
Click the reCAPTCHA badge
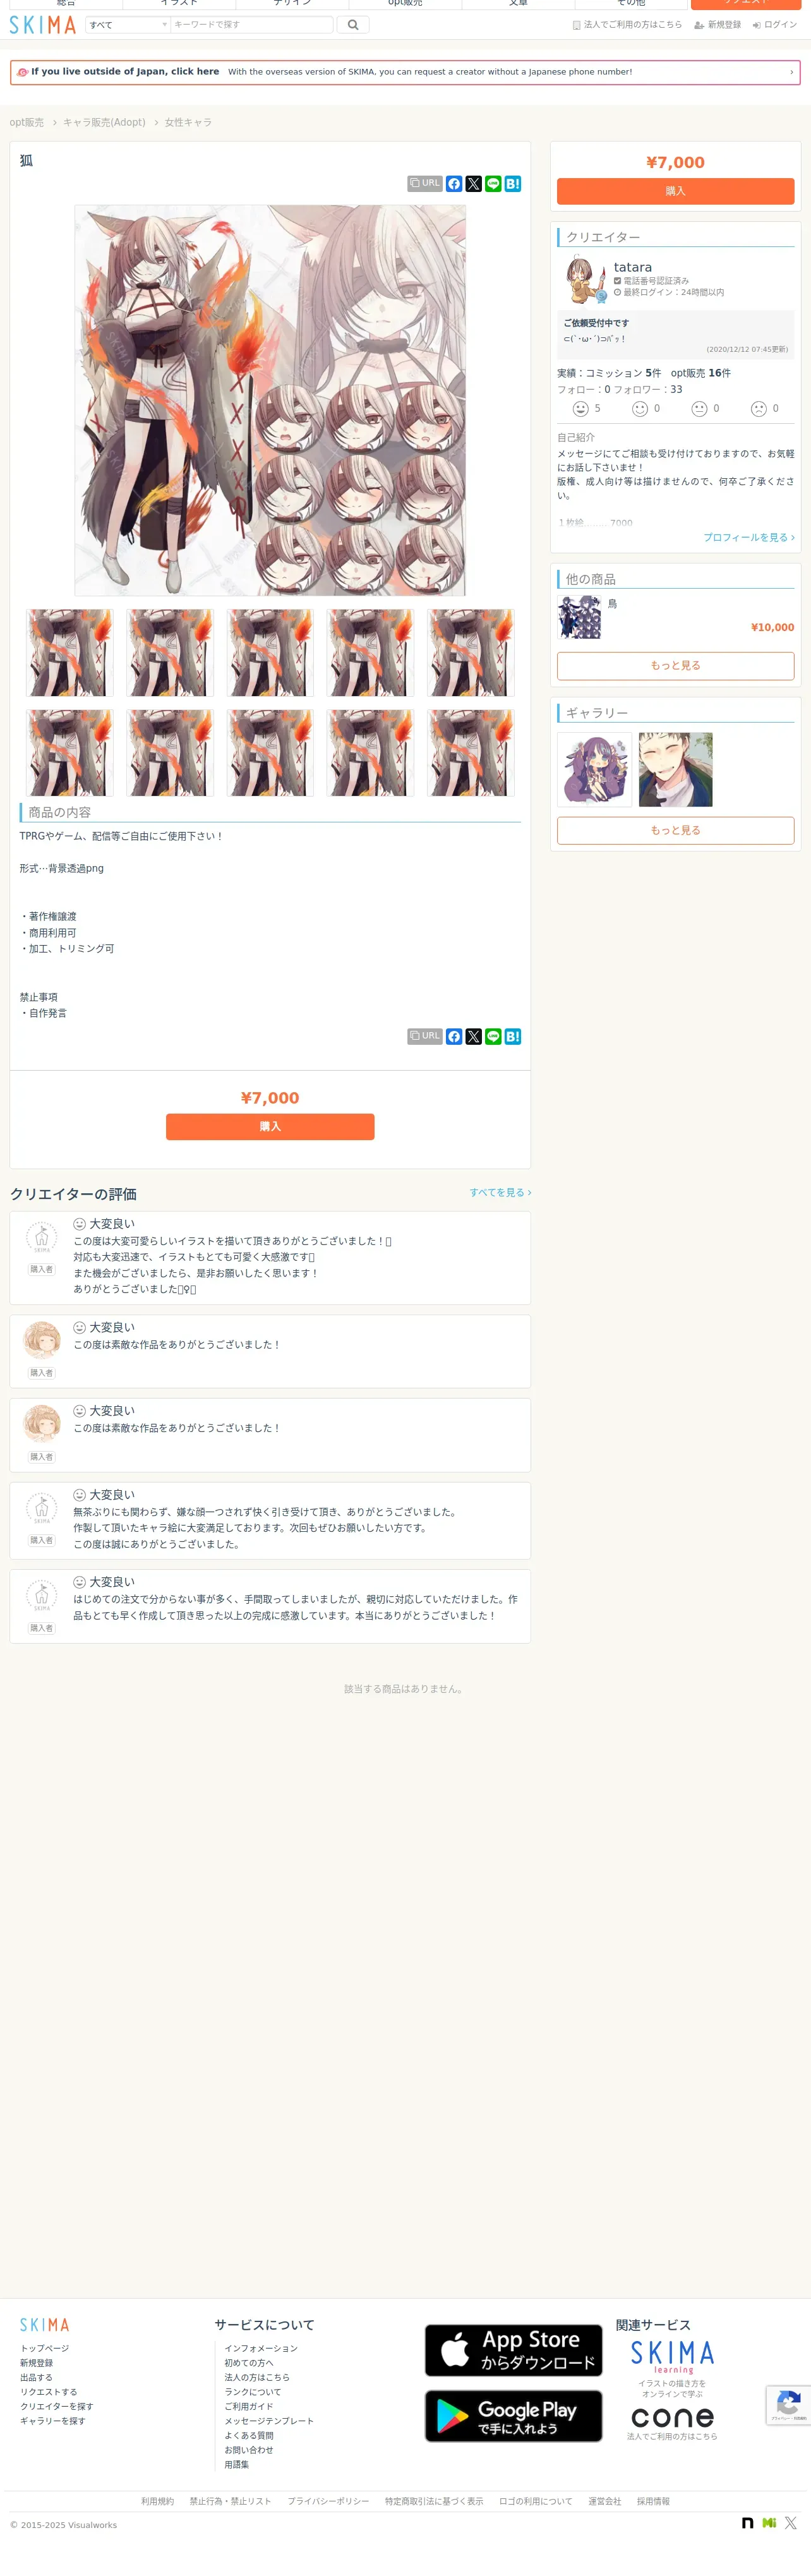(x=789, y=2405)
